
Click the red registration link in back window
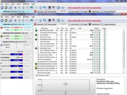click(85, 8)
